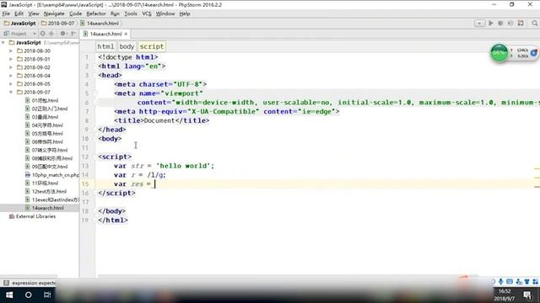Screen dimensions: 540x303
Task: Open the Navigate menu
Action: (x=54, y=13)
